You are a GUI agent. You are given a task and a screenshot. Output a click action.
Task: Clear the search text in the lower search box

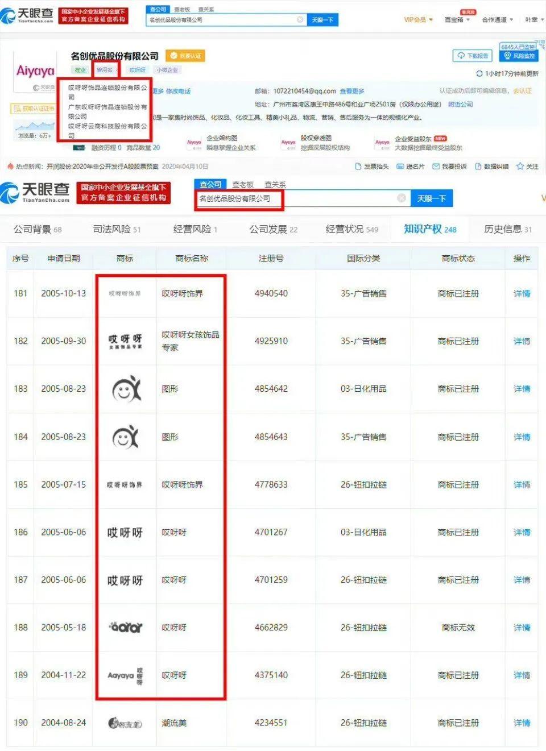(402, 198)
